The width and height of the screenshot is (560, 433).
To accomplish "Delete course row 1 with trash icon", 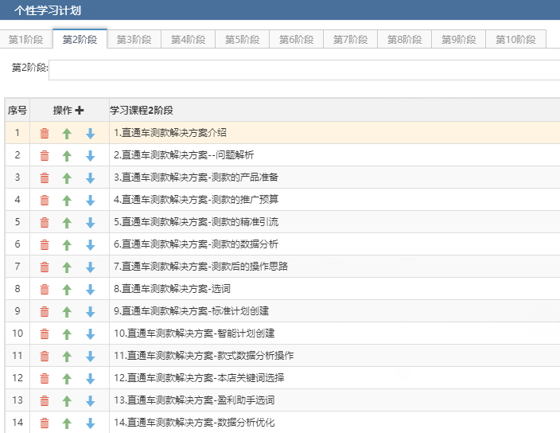I will 45,134.
